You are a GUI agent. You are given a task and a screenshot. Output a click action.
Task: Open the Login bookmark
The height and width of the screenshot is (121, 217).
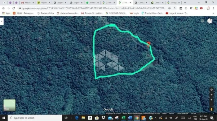tap(134, 13)
